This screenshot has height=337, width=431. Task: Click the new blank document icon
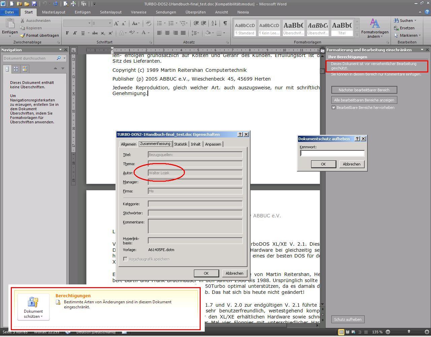coord(12,4)
